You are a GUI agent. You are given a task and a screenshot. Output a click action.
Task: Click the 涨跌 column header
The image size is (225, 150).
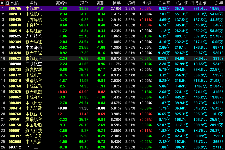point(101,3)
